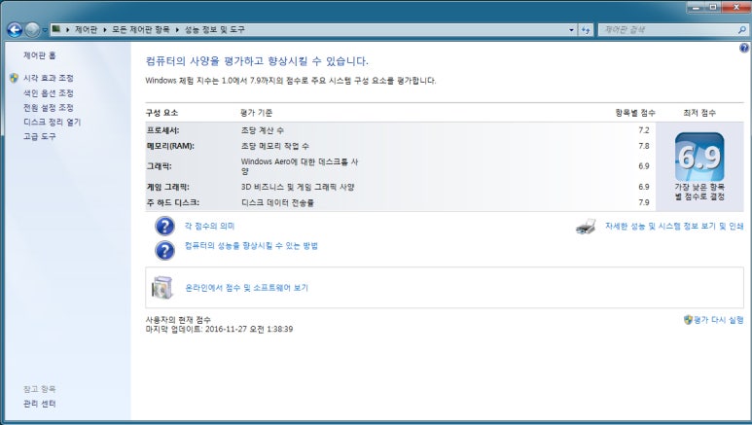
Task: Click the 평가 기준 column header
Action: (x=257, y=113)
